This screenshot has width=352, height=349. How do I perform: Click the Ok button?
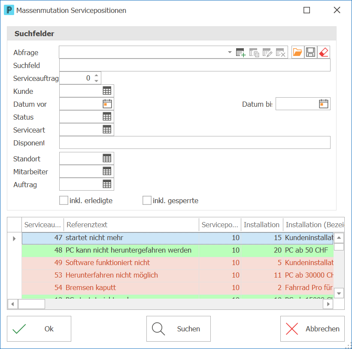39,329
